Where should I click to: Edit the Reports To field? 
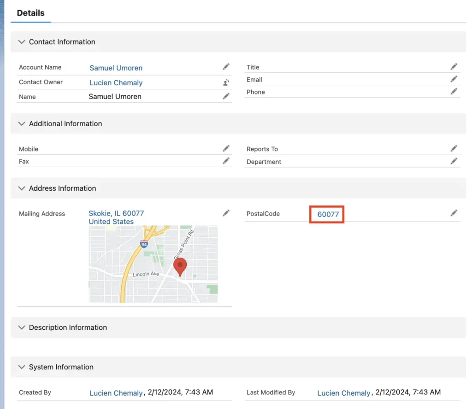tap(454, 148)
